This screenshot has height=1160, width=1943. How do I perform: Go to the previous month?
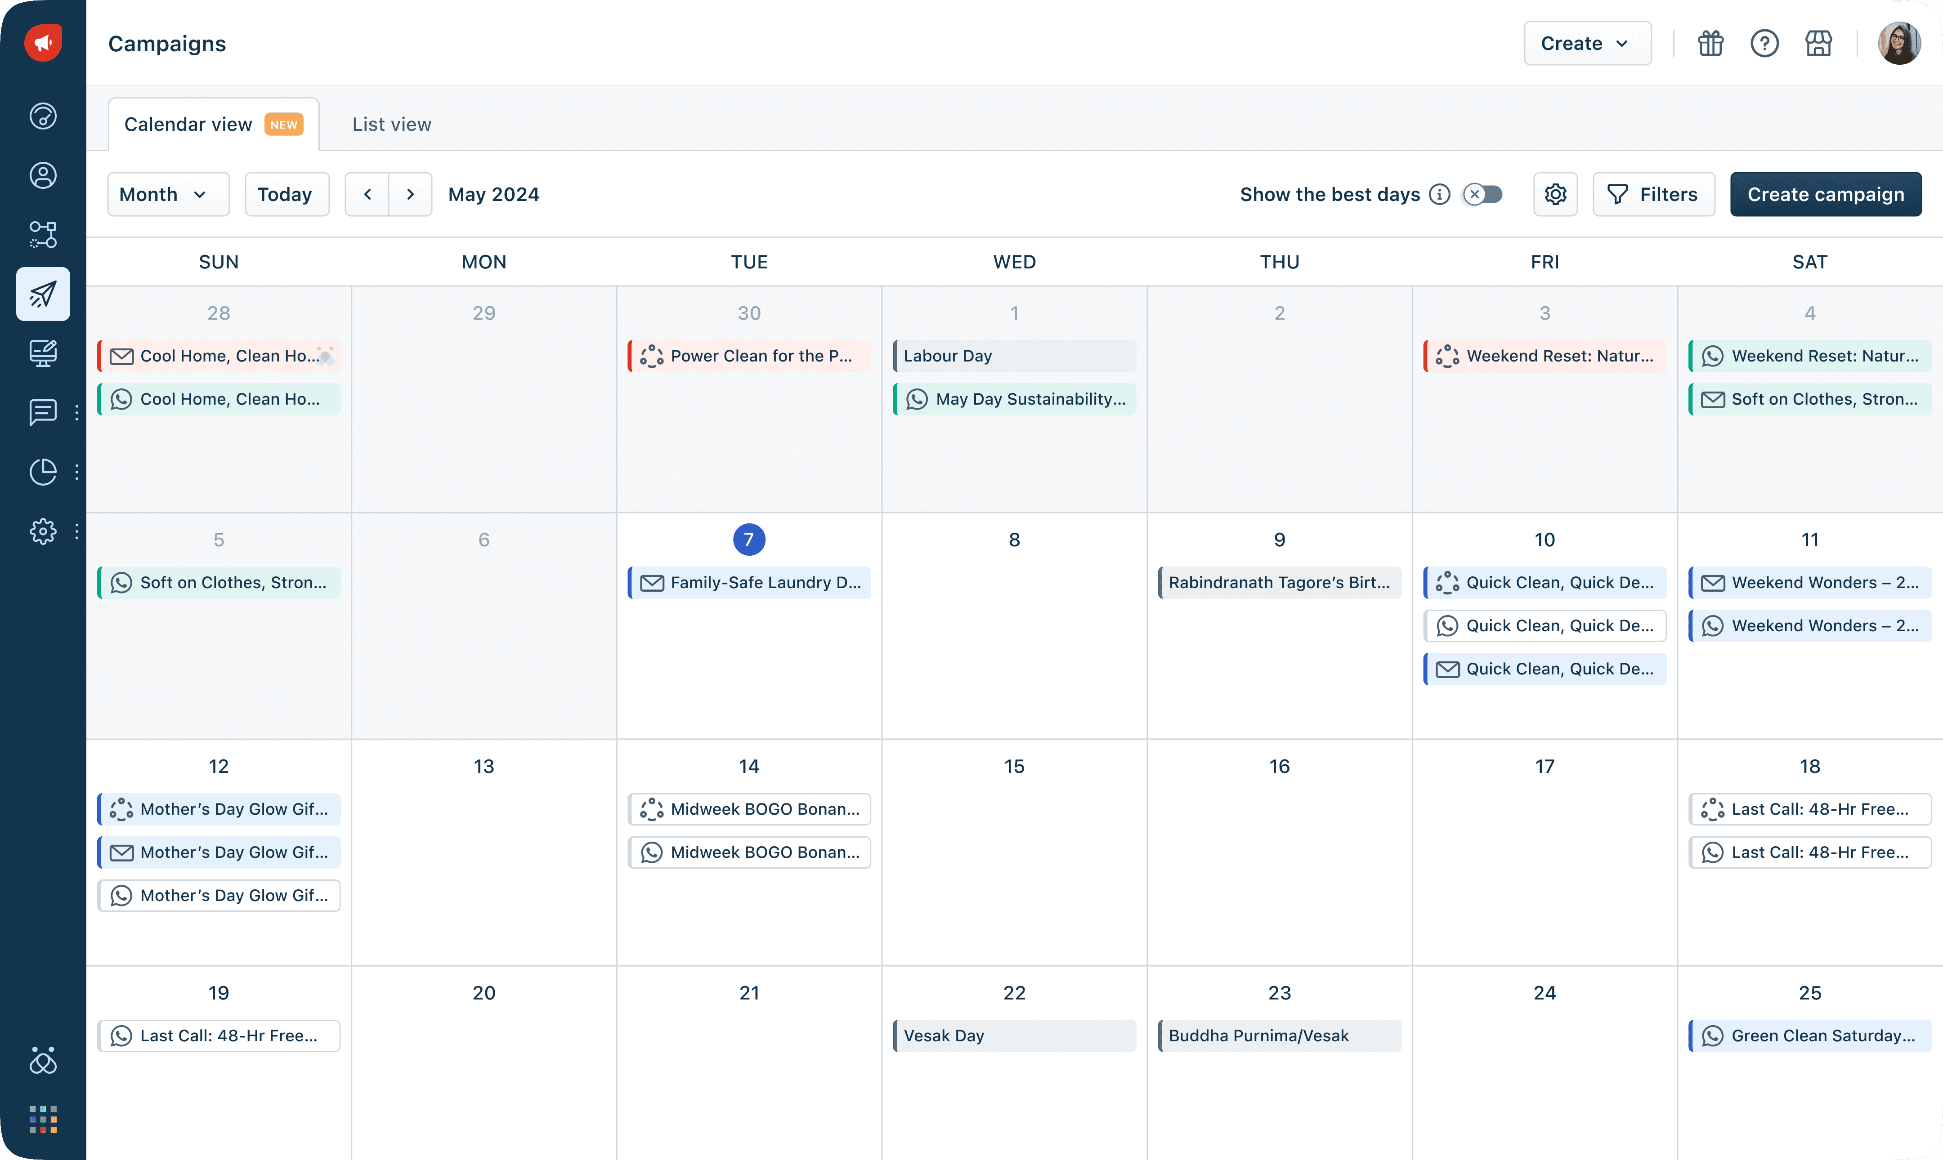367,195
